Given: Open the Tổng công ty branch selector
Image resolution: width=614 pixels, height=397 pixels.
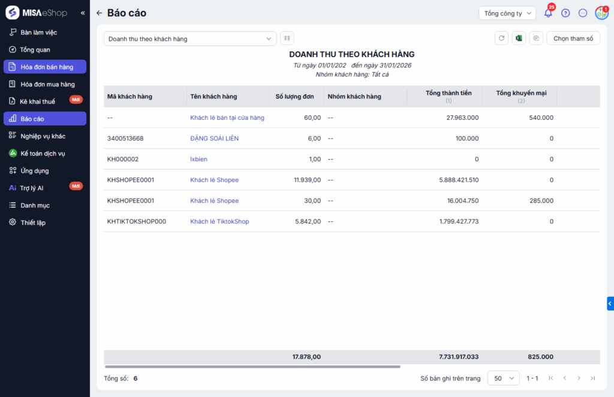Looking at the screenshot, I should tap(507, 13).
